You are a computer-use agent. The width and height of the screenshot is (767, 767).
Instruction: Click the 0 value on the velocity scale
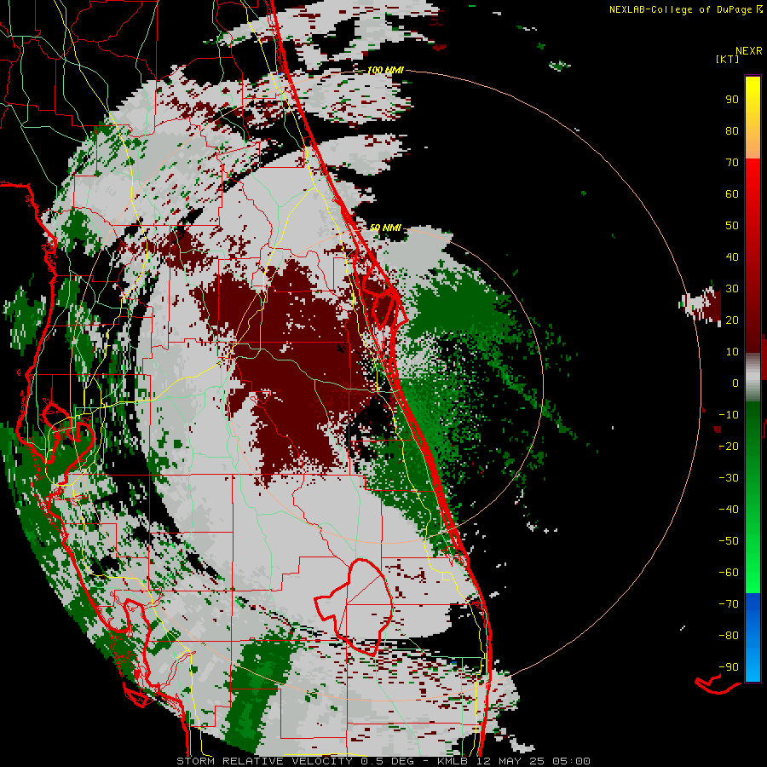735,383
